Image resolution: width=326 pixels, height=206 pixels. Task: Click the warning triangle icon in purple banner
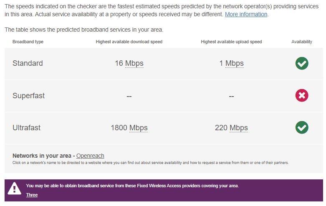(x=15, y=189)
